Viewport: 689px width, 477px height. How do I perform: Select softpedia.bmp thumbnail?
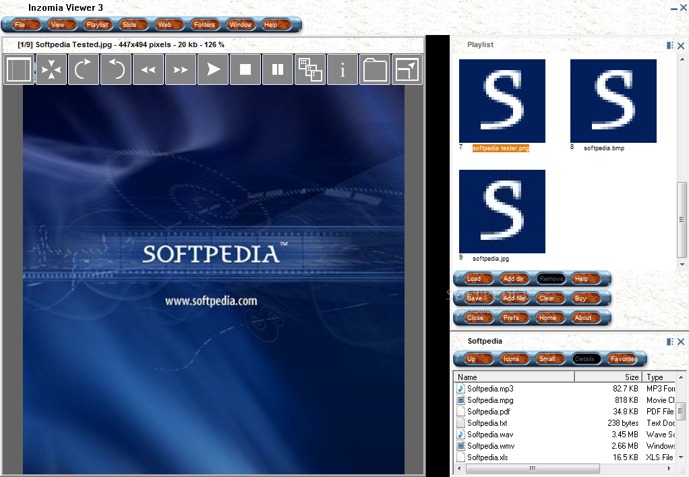pyautogui.click(x=613, y=101)
